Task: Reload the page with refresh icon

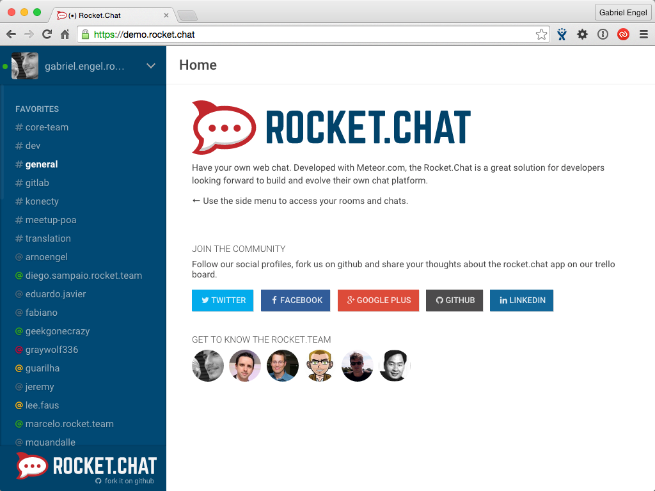Action: click(47, 35)
